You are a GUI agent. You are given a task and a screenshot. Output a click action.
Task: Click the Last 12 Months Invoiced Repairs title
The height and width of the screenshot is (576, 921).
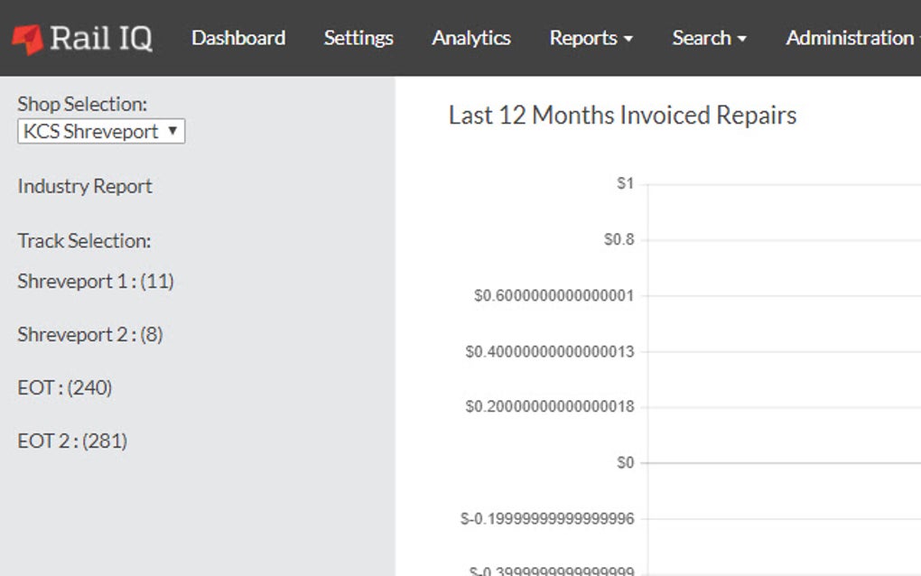click(621, 116)
